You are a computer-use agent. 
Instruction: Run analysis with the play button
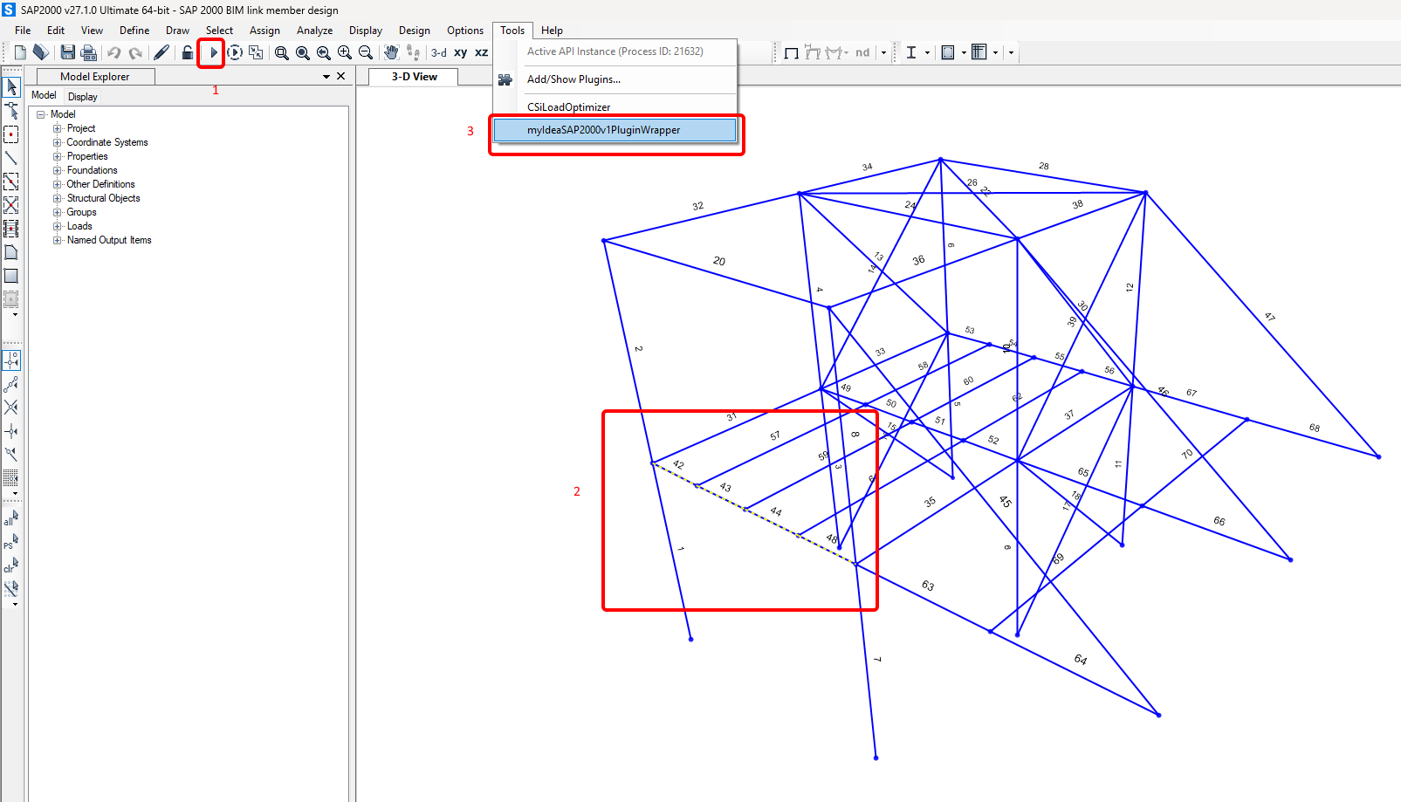213,52
